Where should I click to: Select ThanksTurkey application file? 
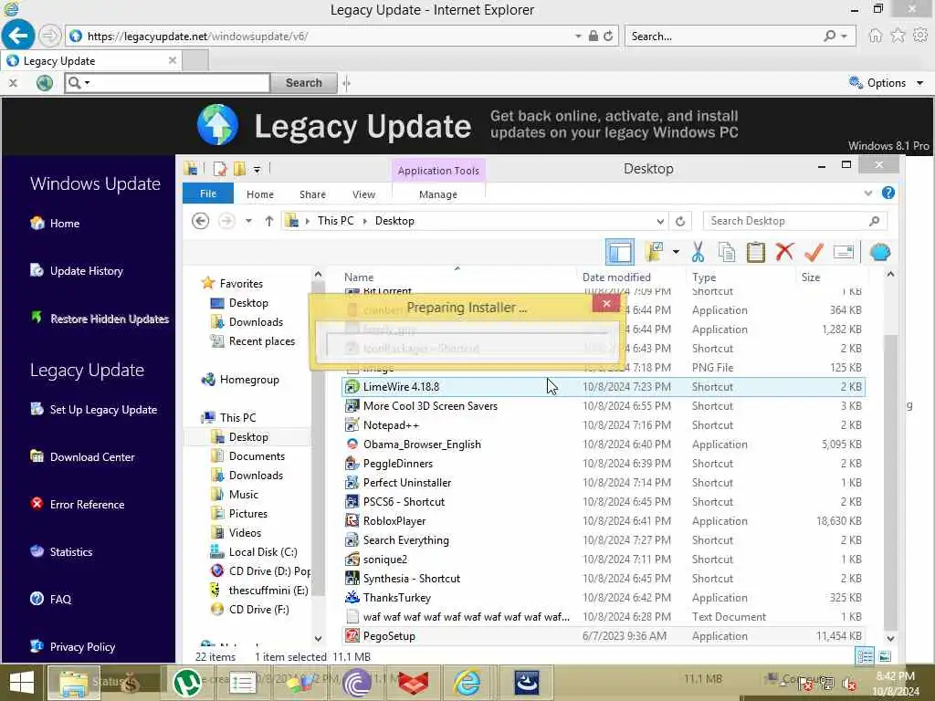click(603, 598)
